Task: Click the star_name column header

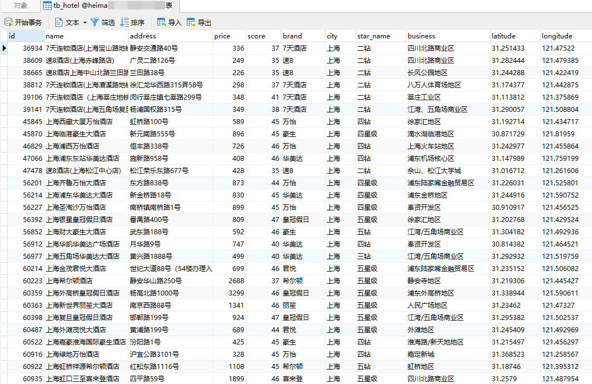Action: click(380, 36)
